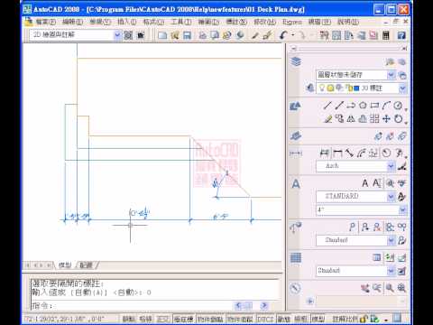Click the Match Properties brush icon
Viewport: 433px width, 325px height.
pyautogui.click(x=255, y=35)
